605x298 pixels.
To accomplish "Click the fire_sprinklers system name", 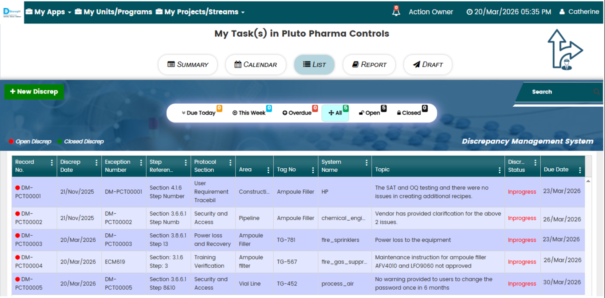I will pyautogui.click(x=340, y=240).
